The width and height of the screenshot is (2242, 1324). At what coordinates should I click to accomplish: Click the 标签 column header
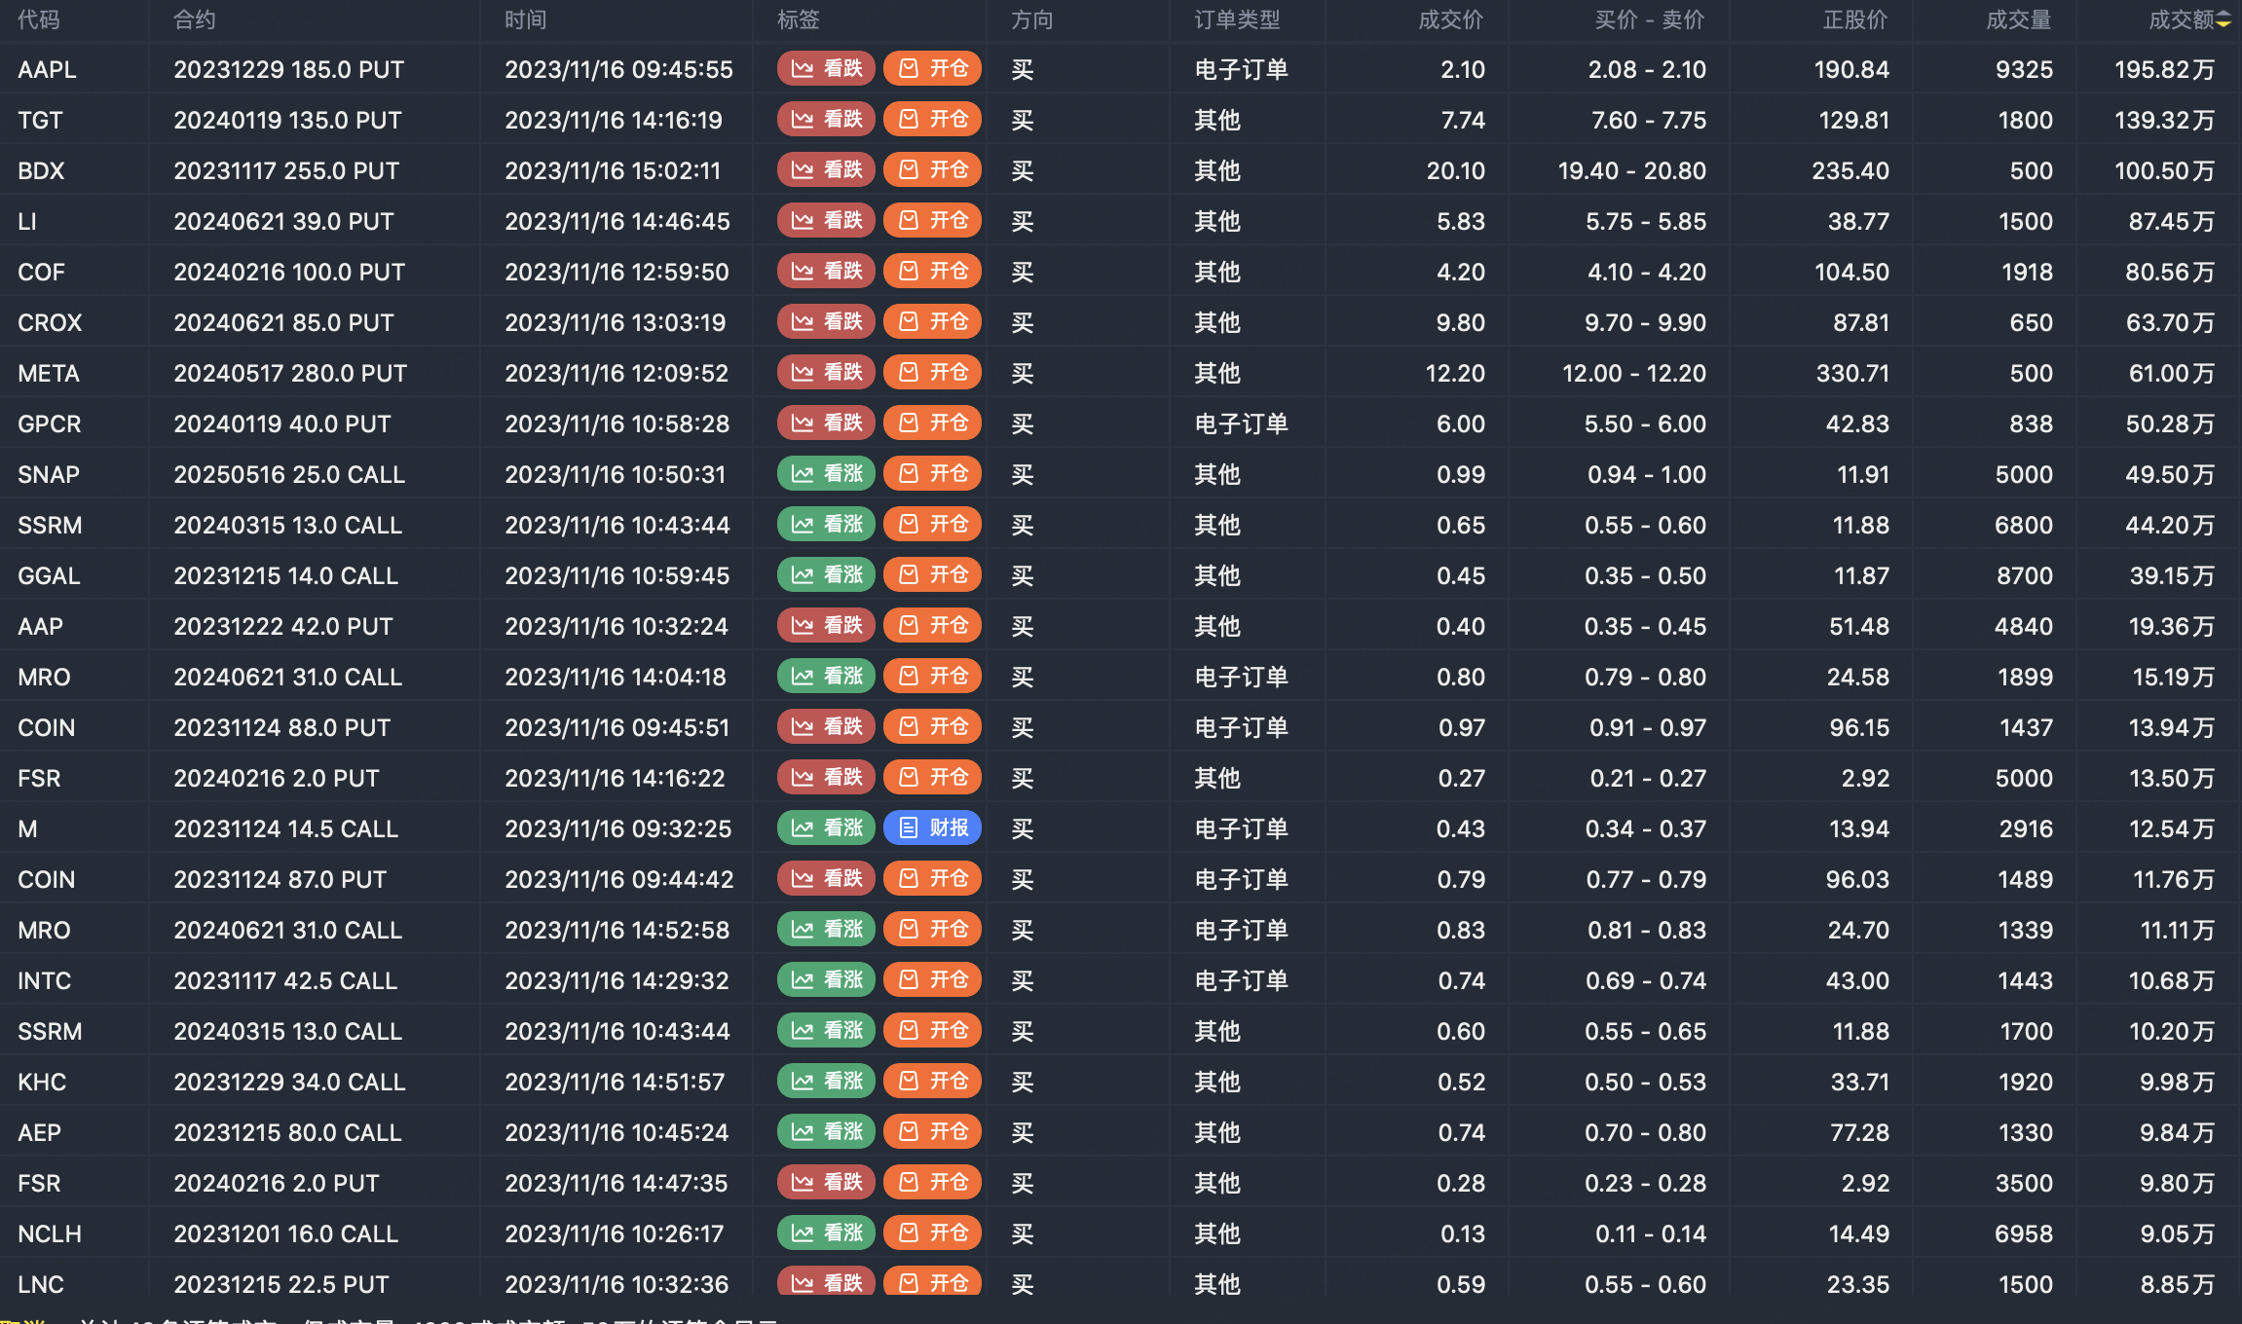pyautogui.click(x=799, y=20)
